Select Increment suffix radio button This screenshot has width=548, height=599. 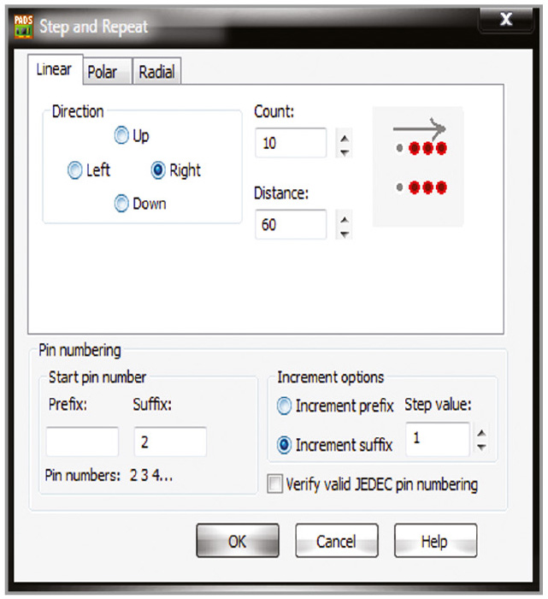coord(285,444)
